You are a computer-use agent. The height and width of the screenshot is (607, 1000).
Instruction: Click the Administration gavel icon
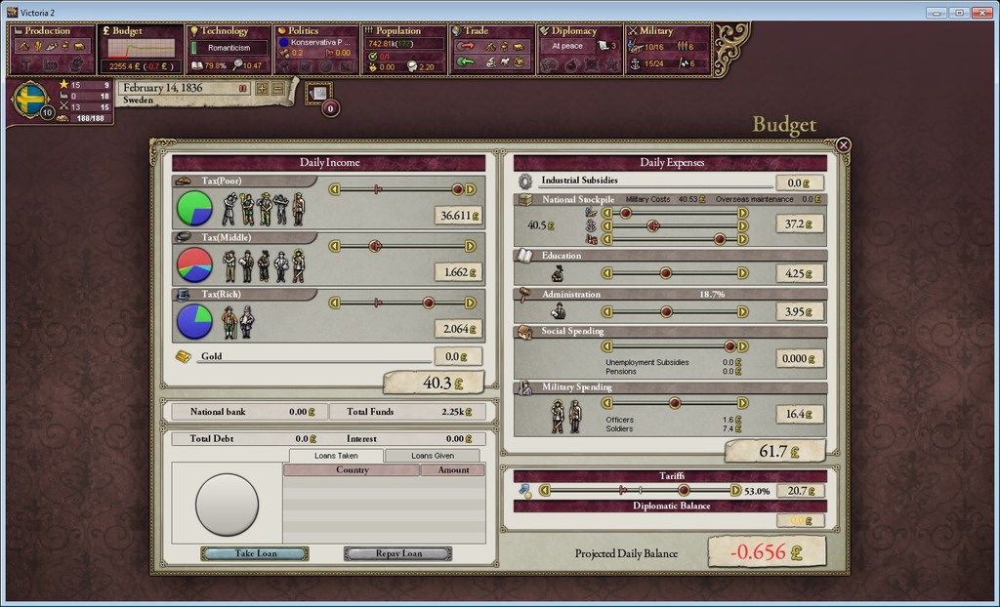click(524, 295)
